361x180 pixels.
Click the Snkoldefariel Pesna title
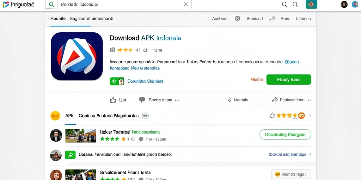[x=125, y=172]
